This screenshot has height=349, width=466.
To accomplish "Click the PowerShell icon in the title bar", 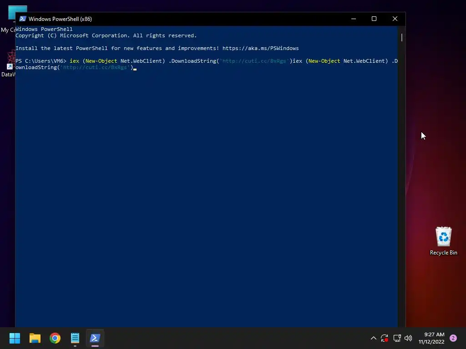I will pos(23,19).
